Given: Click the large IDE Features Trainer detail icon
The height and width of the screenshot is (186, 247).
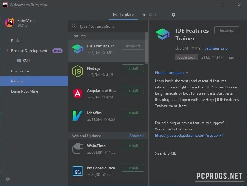Looking at the screenshot, I should click(162, 34).
